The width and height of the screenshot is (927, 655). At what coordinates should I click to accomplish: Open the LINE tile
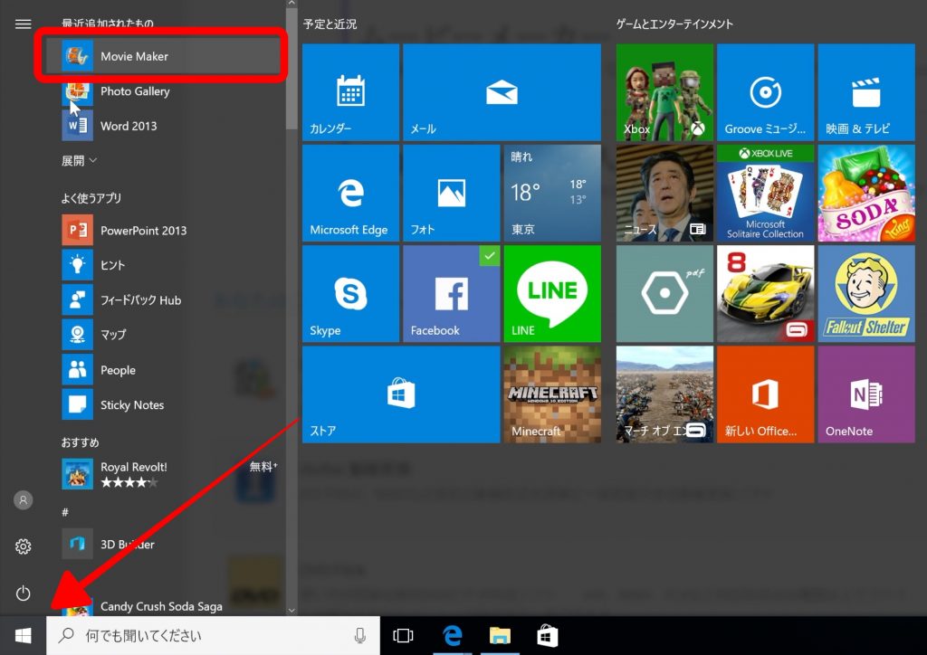click(x=552, y=293)
